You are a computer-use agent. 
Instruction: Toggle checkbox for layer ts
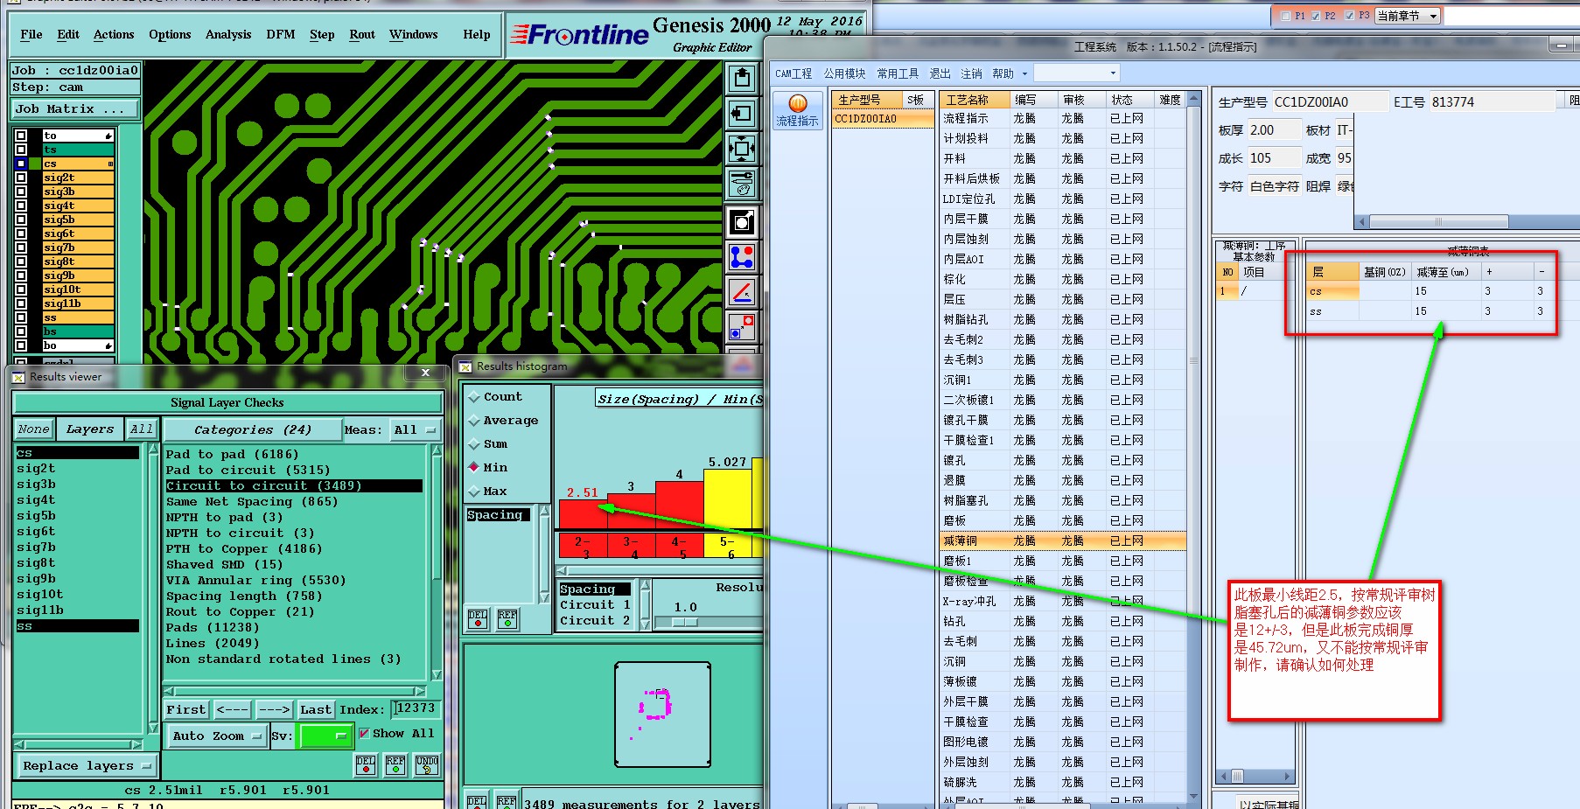tap(21, 150)
